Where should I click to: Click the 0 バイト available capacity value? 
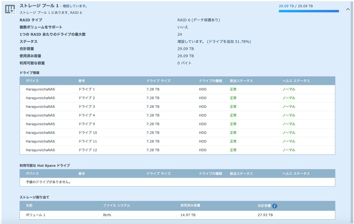(184, 63)
